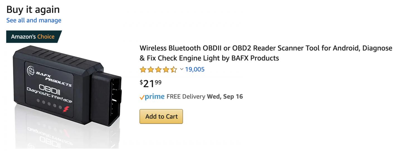418x151 pixels.
Task: Click the Amazon's Choice badge
Action: coord(33,37)
